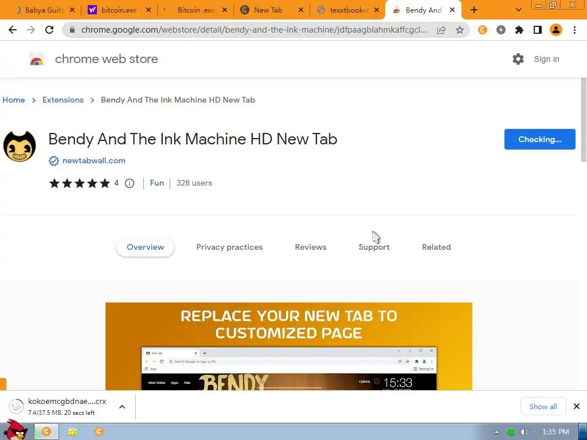Image resolution: width=587 pixels, height=440 pixels.
Task: Click the gray lightning bolt extension icon
Action: coord(501,30)
